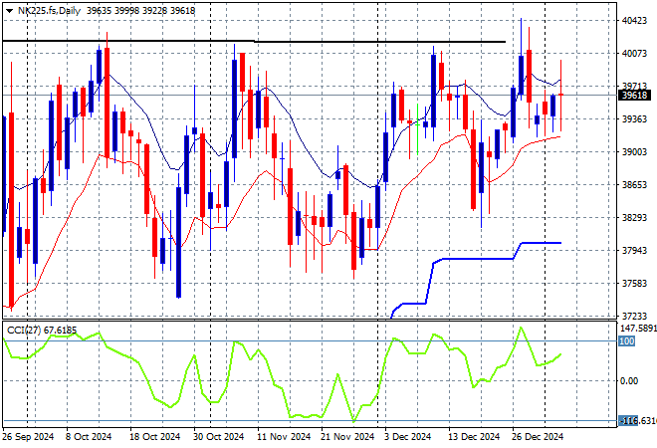Select the 11 Nov 2024 date label
The height and width of the screenshot is (448, 657).
(x=283, y=437)
